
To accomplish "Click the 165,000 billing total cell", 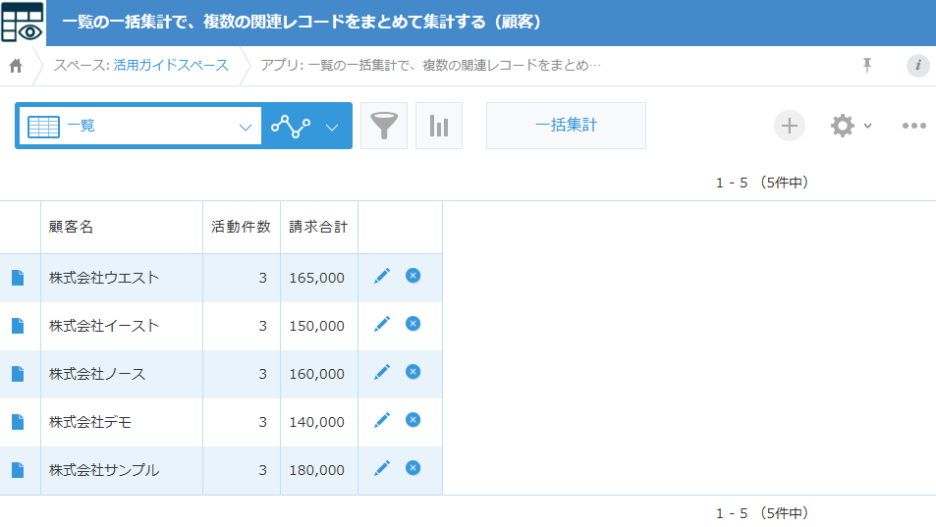I will [x=319, y=278].
